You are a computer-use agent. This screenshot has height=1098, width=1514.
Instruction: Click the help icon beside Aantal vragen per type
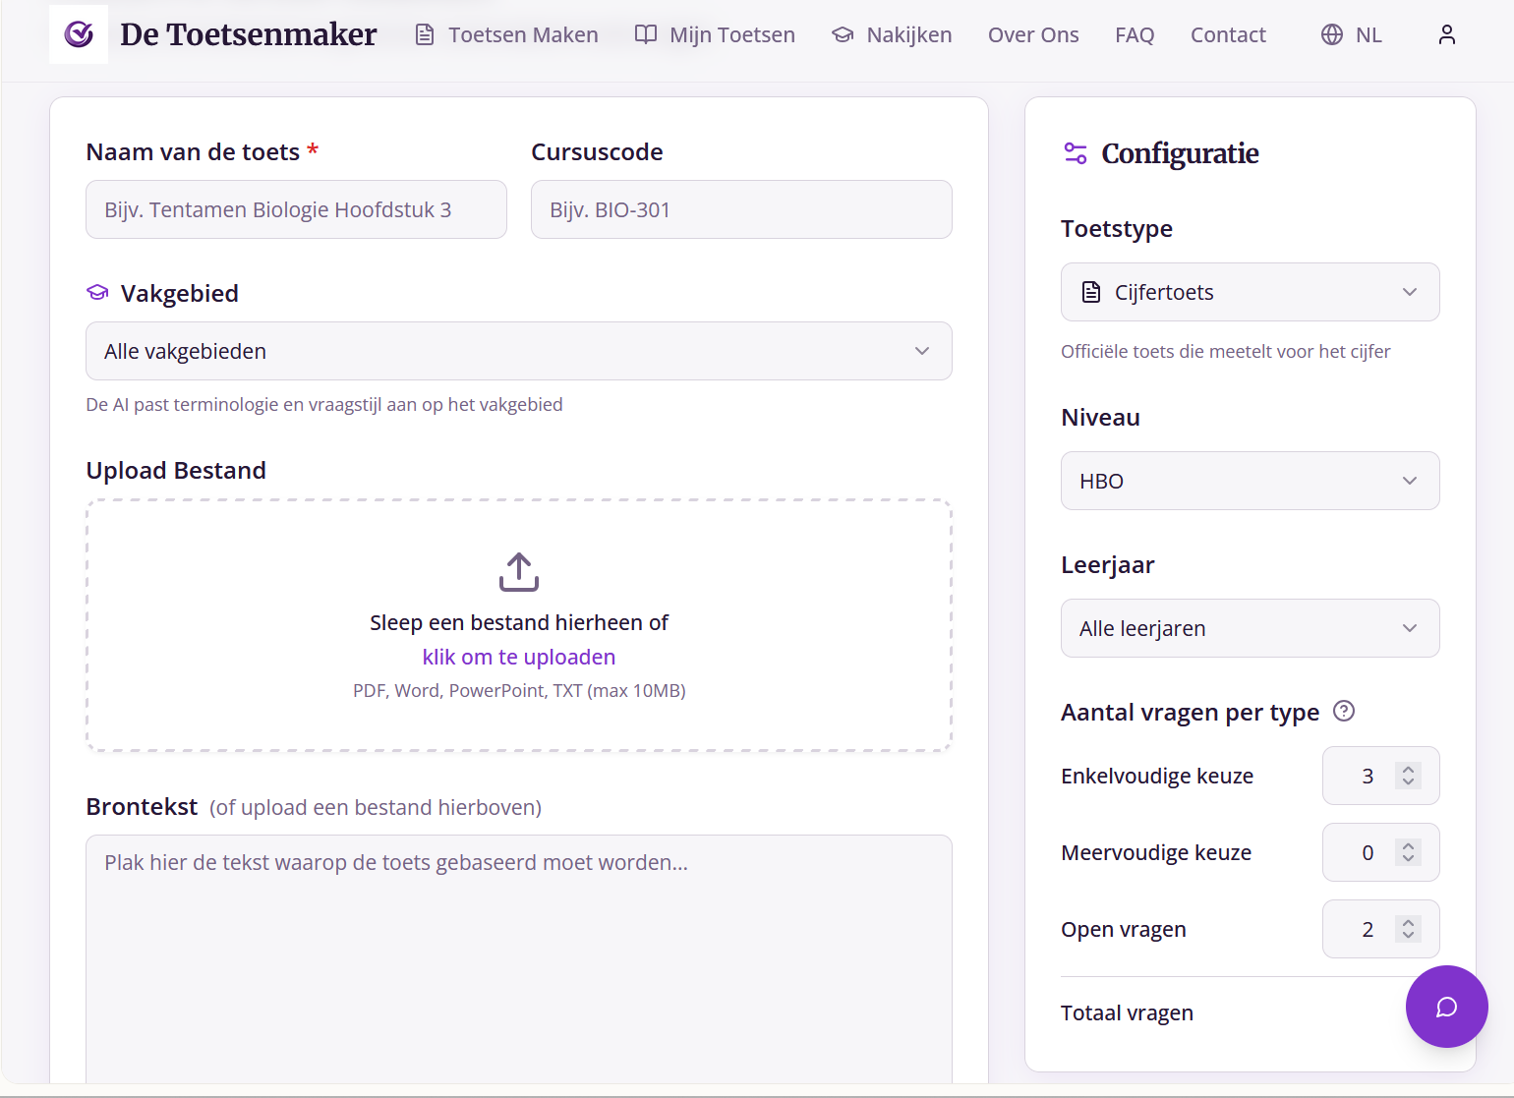(x=1343, y=711)
